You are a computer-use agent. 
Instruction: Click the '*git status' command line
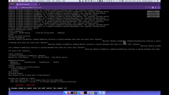pyautogui.click(x=13, y=72)
